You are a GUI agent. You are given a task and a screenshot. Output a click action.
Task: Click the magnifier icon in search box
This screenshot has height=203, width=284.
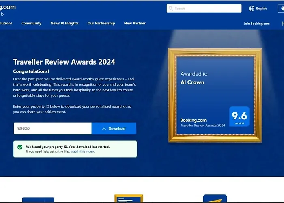[x=171, y=9]
